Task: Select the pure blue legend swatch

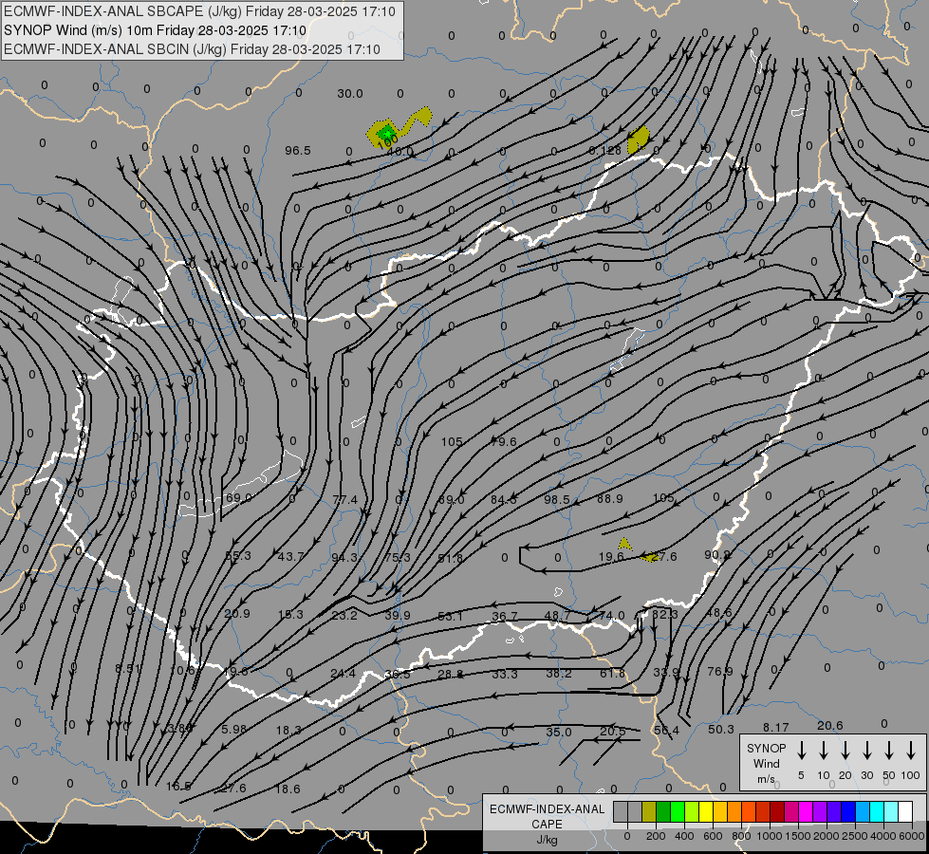Action: click(847, 811)
